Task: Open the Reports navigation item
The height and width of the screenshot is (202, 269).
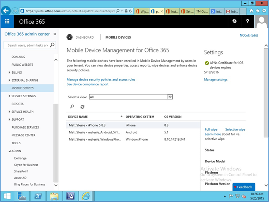Action: point(18,104)
